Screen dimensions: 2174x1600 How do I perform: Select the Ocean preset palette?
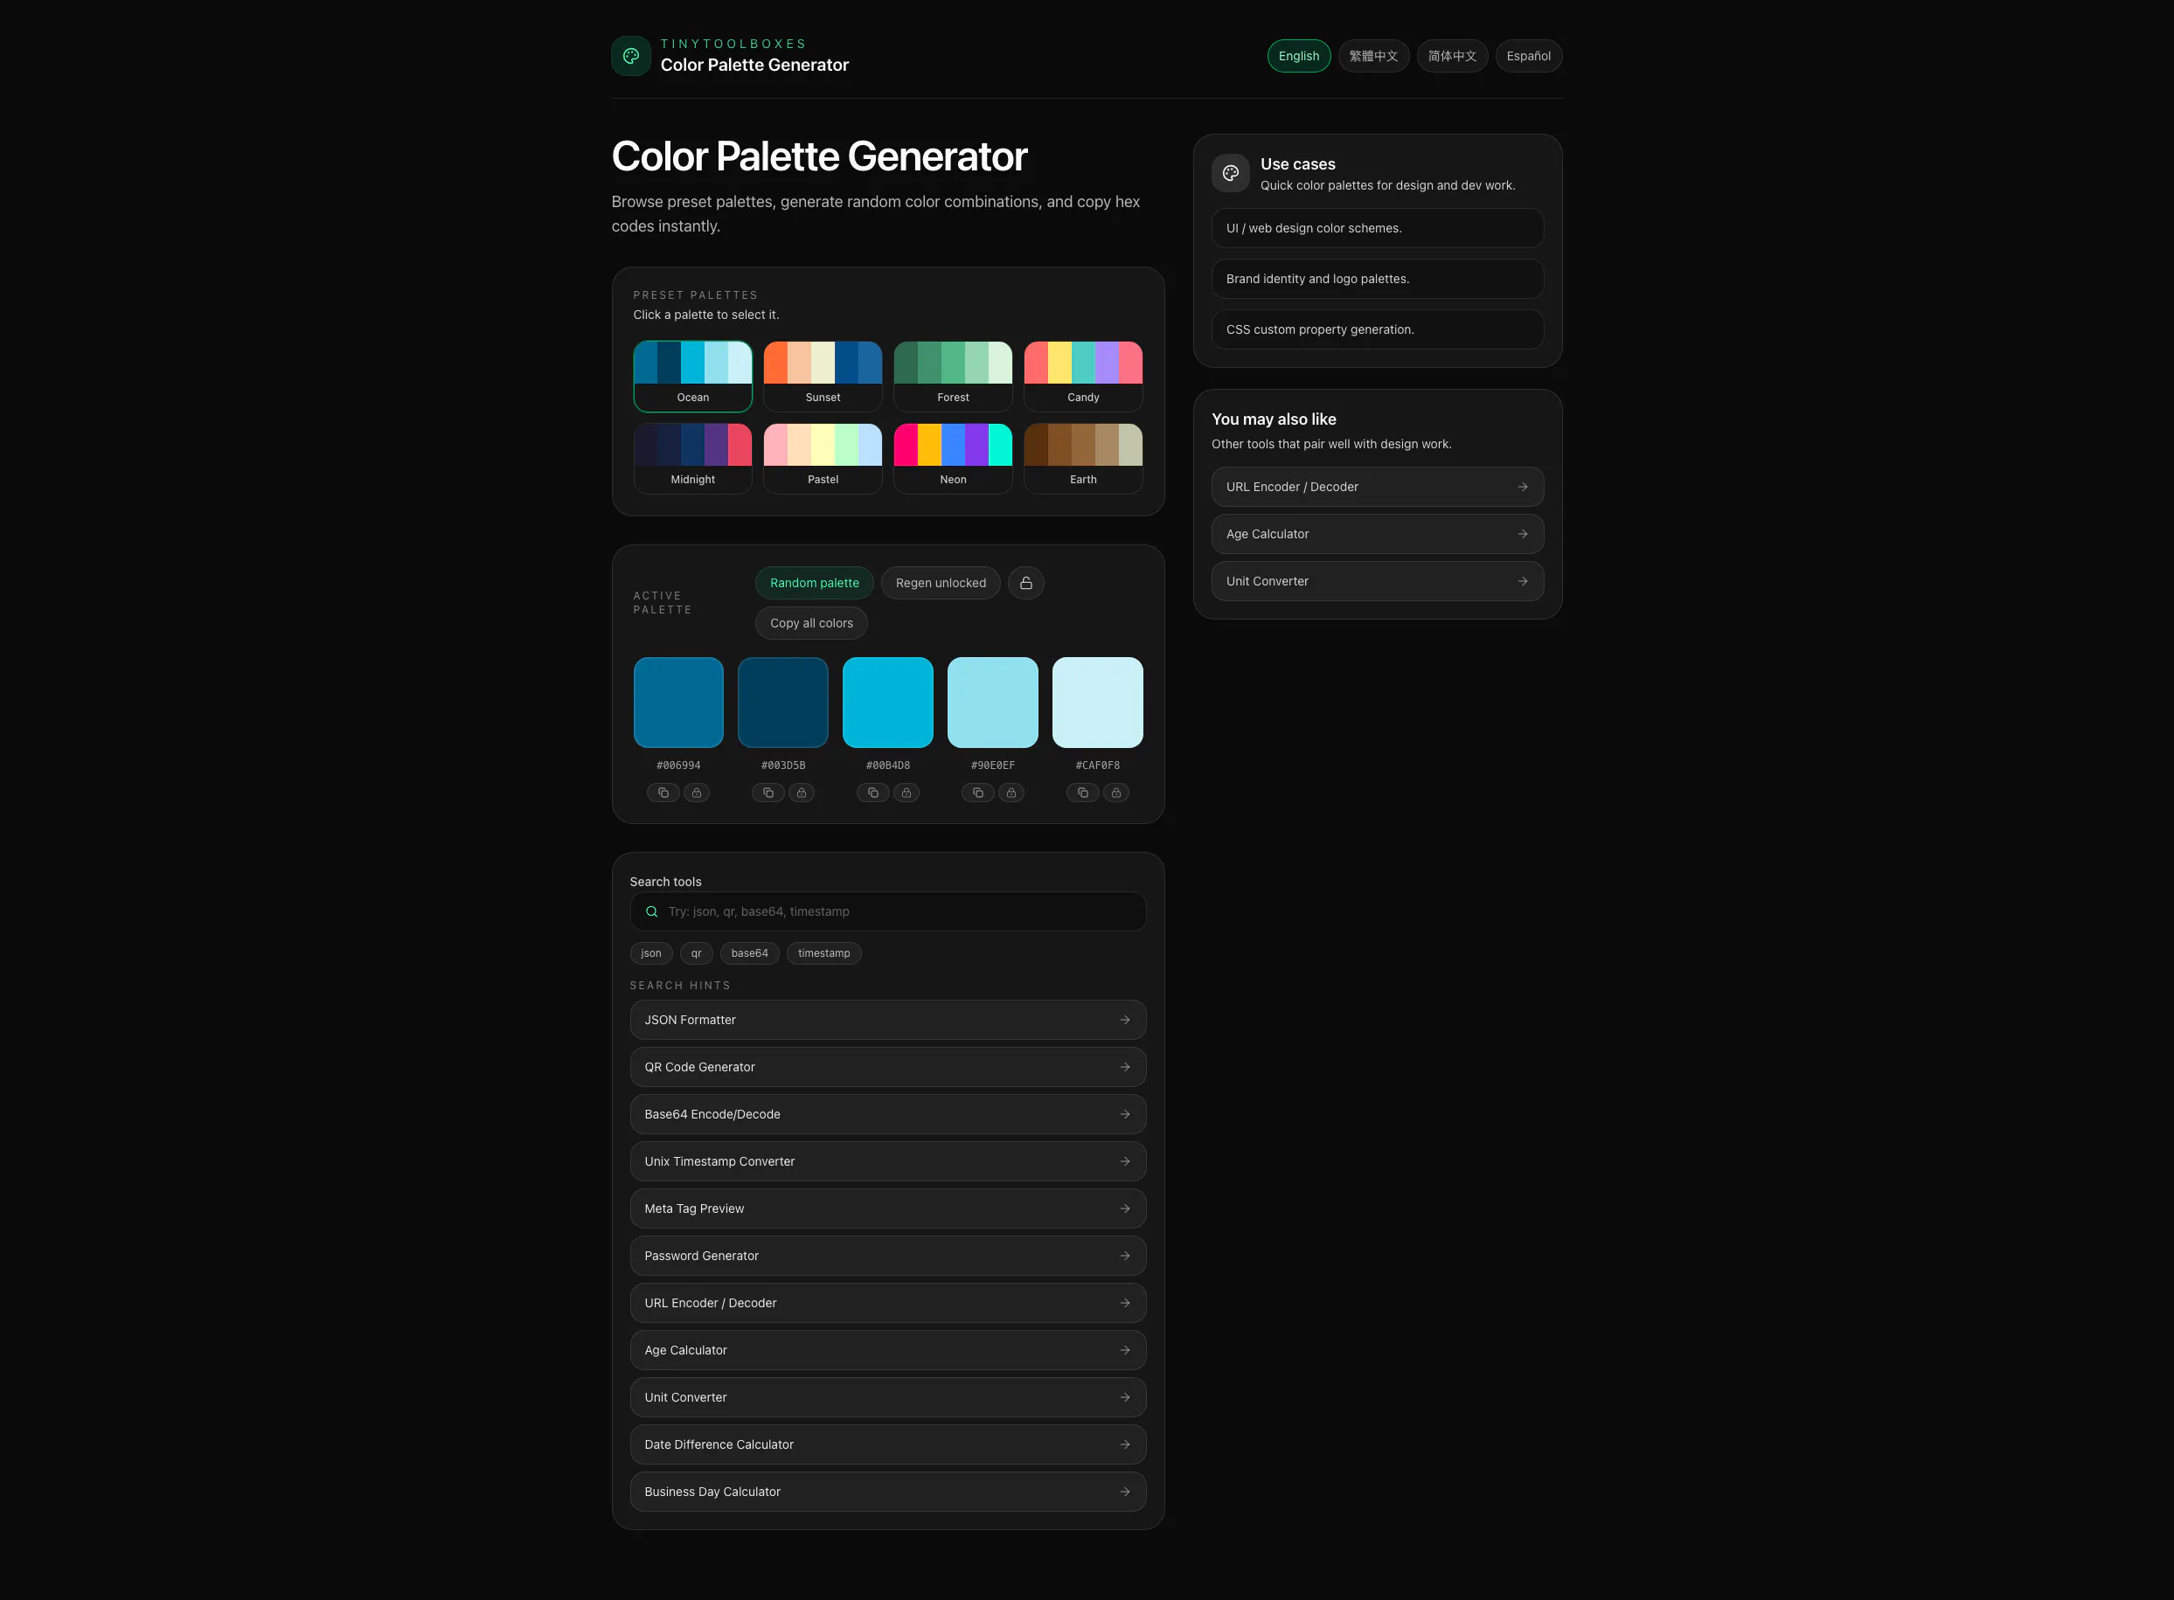[x=692, y=377]
